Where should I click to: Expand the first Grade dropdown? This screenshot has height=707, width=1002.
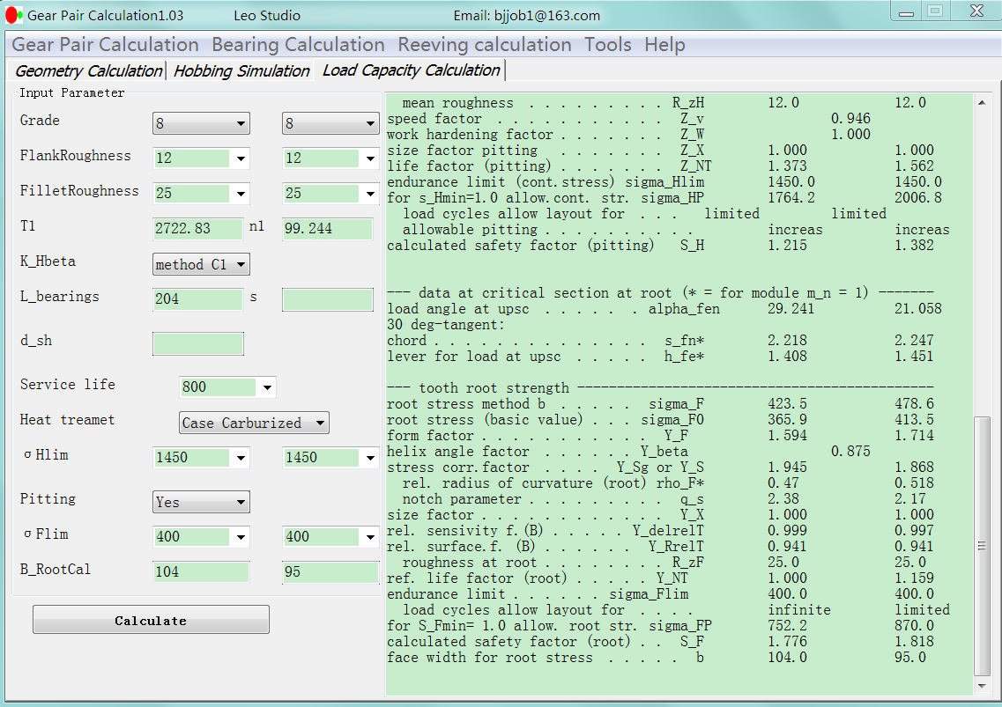(x=201, y=123)
